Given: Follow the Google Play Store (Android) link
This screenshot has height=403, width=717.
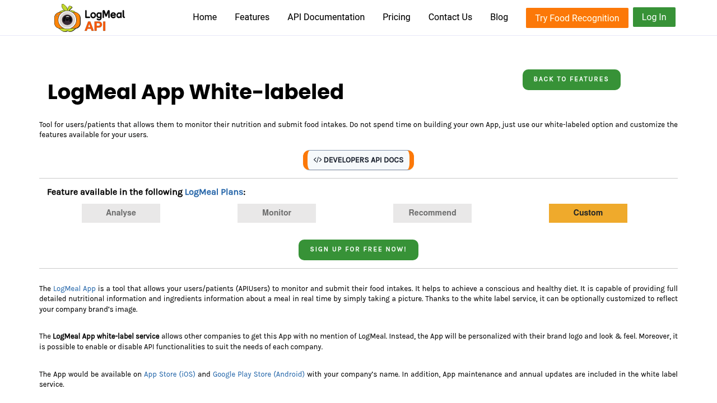Looking at the screenshot, I should 259,374.
